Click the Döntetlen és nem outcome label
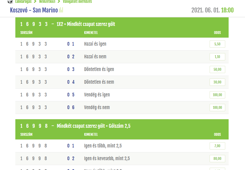 coord(99,82)
